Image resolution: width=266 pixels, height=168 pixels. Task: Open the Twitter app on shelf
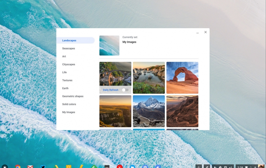pyautogui.click(x=43, y=167)
